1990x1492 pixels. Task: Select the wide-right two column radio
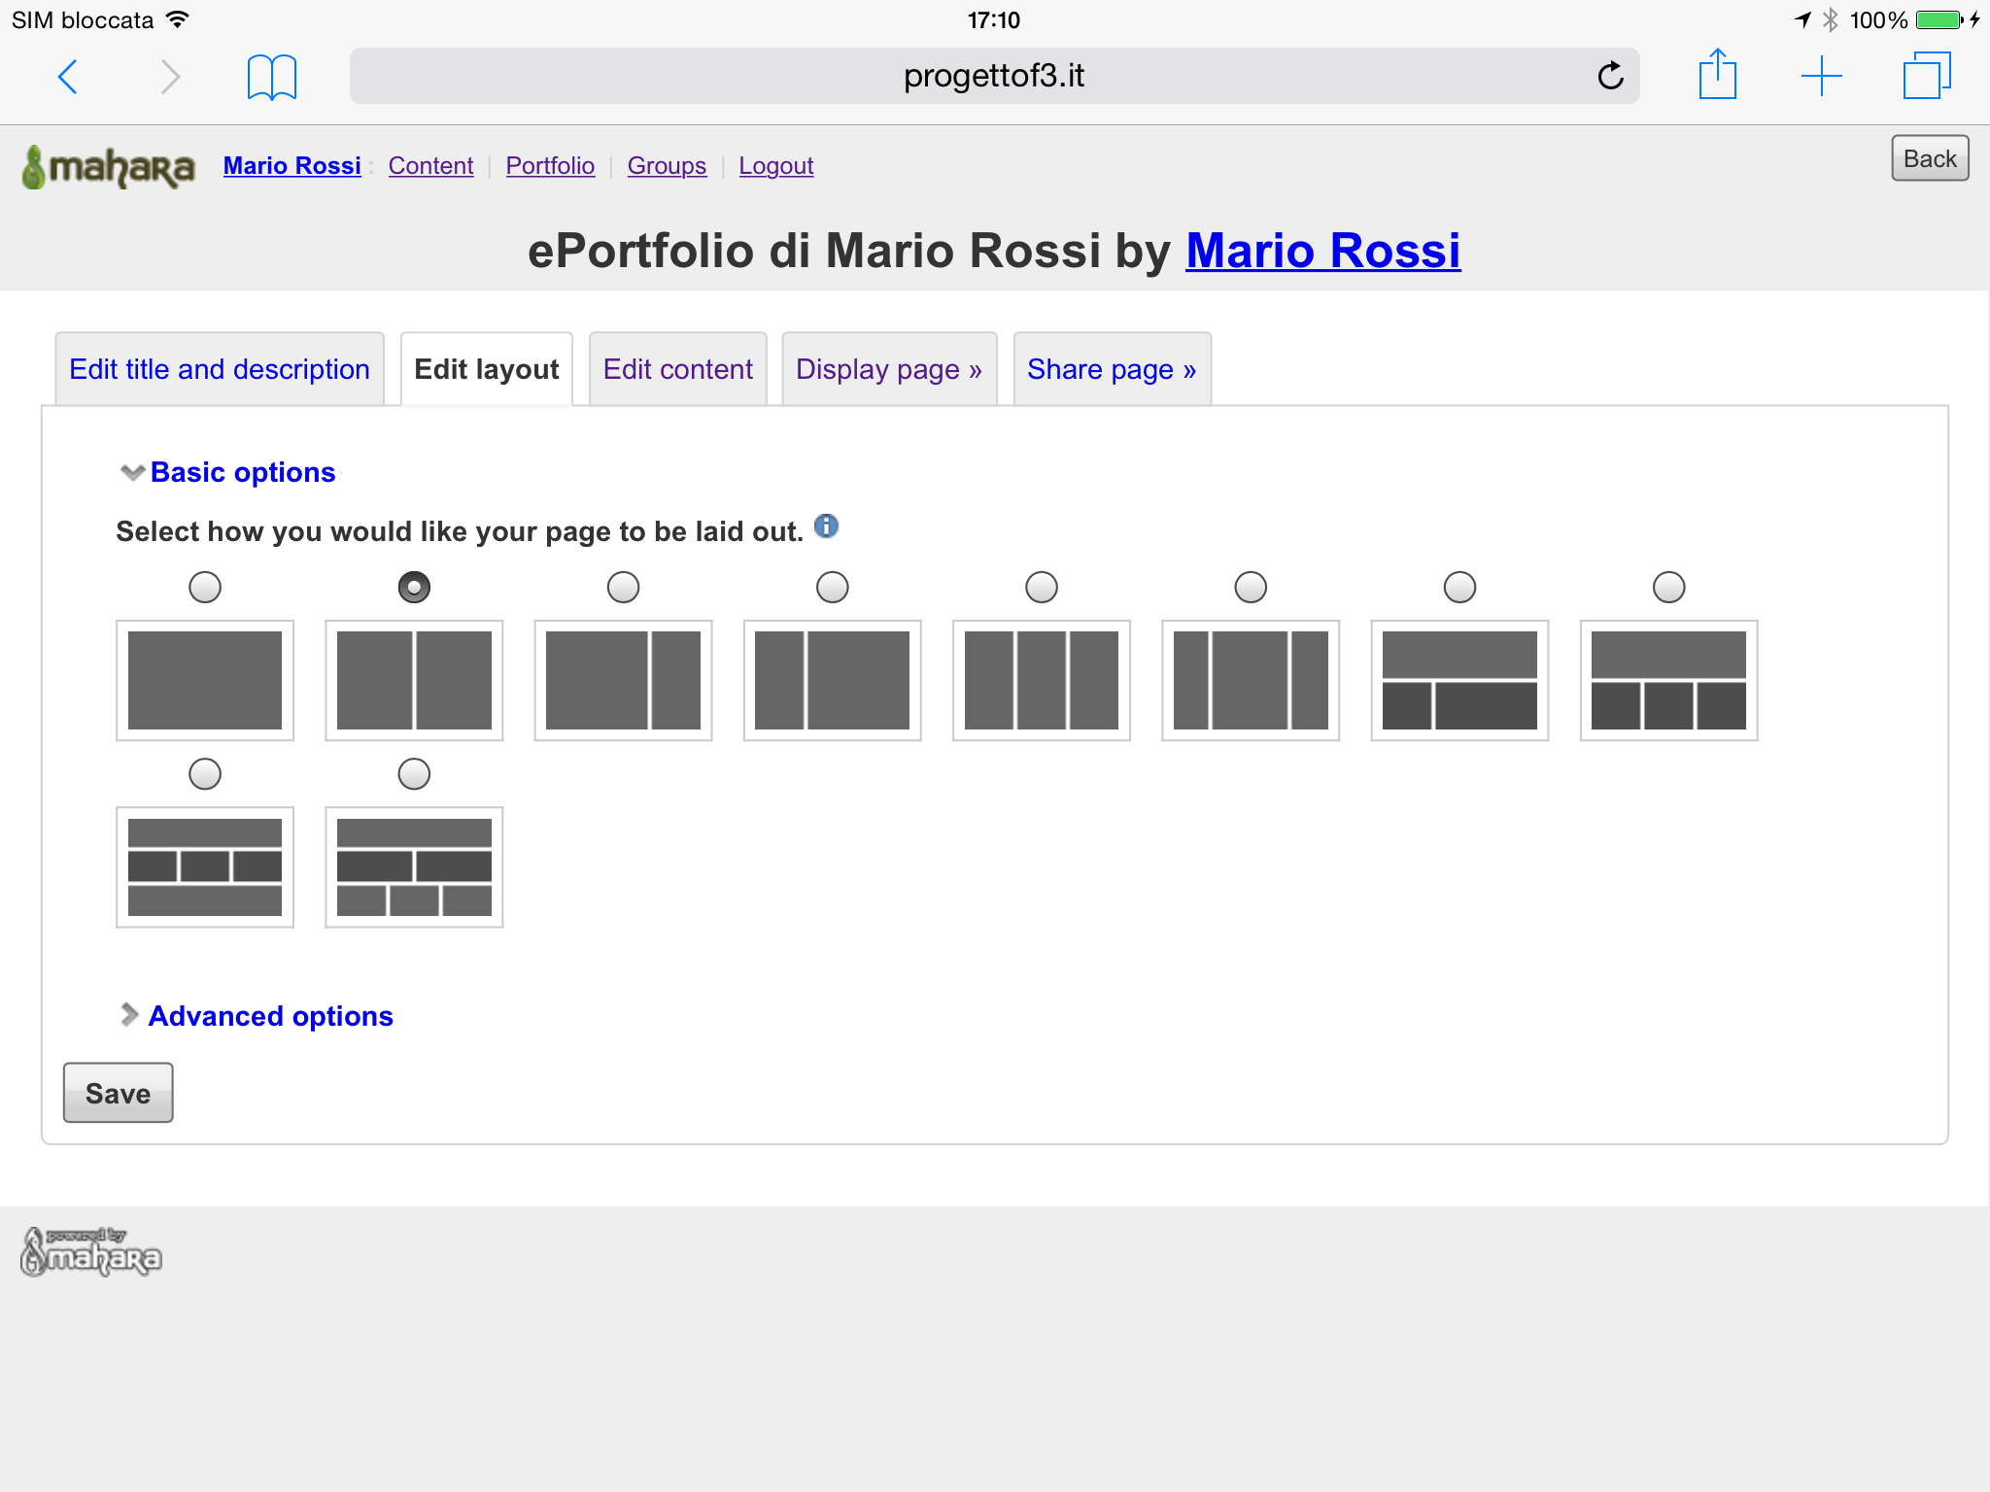point(833,587)
